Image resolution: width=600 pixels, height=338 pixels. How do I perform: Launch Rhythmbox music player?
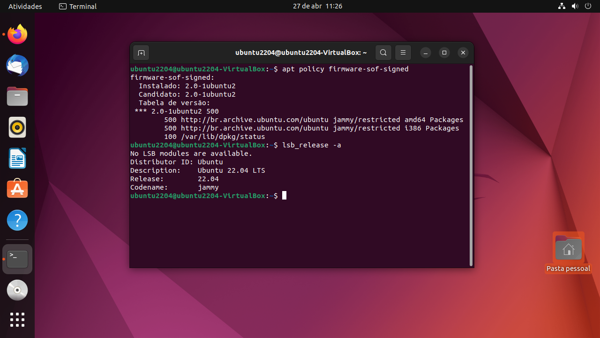click(x=17, y=127)
